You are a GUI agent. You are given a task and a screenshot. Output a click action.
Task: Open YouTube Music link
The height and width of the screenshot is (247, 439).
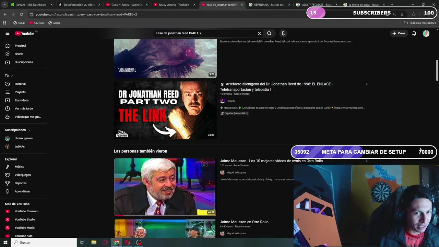[24, 228]
